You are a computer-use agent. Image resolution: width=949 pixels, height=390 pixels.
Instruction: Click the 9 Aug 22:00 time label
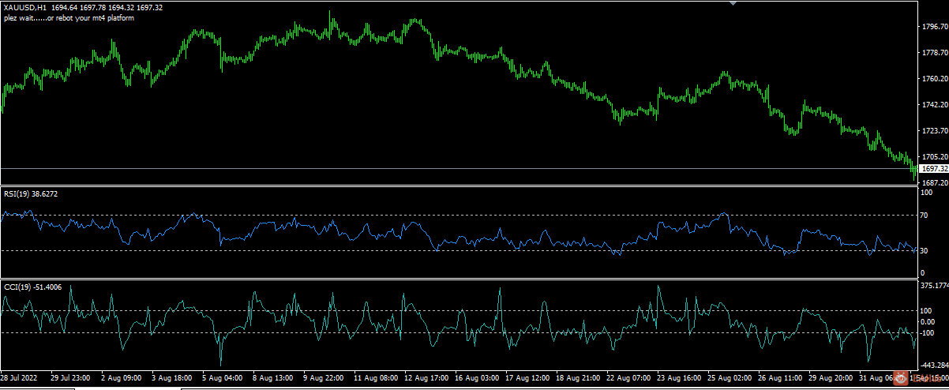323,379
